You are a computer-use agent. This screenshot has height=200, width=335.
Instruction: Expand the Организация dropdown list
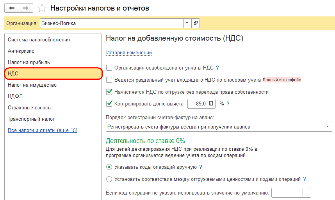pos(187,23)
